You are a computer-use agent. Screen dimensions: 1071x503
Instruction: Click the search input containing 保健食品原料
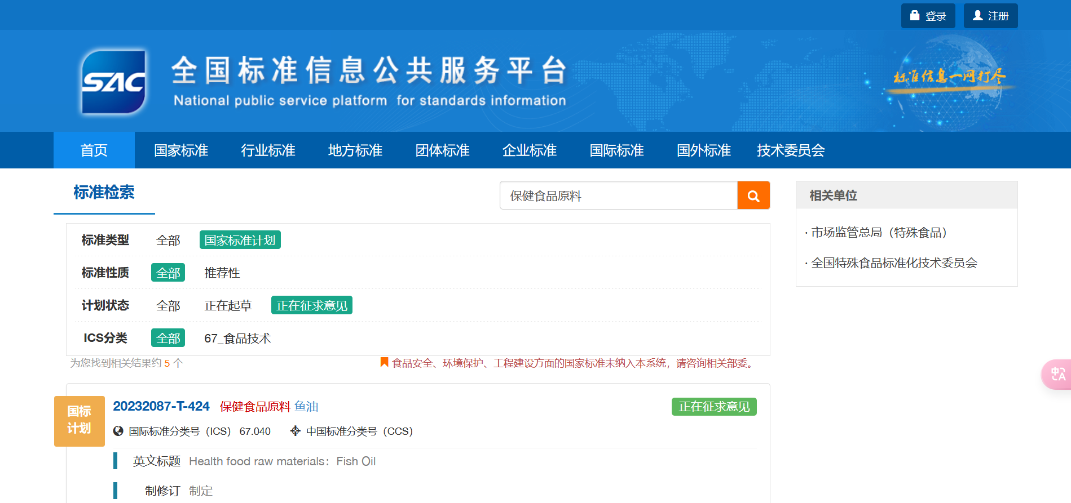[x=618, y=195]
